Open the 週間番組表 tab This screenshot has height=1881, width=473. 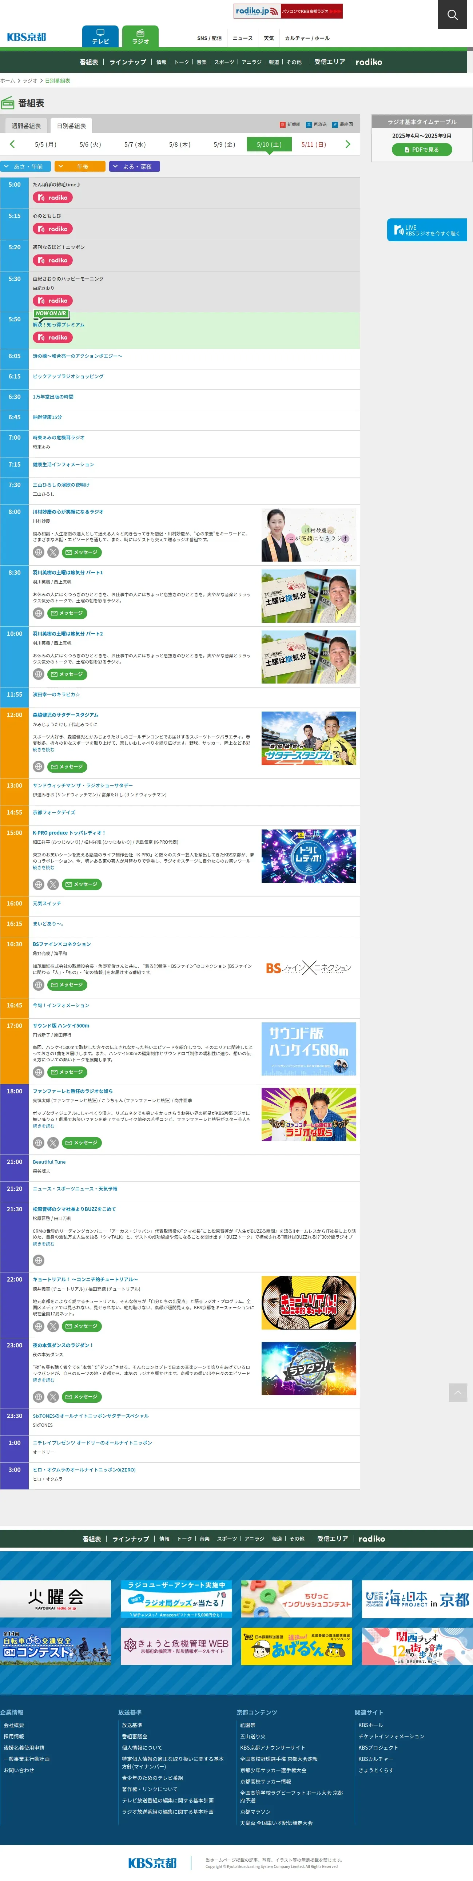click(26, 126)
